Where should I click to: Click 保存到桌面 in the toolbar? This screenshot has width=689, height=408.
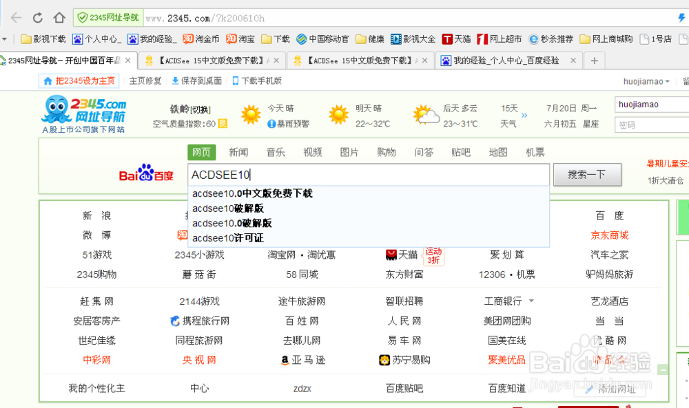pos(200,80)
